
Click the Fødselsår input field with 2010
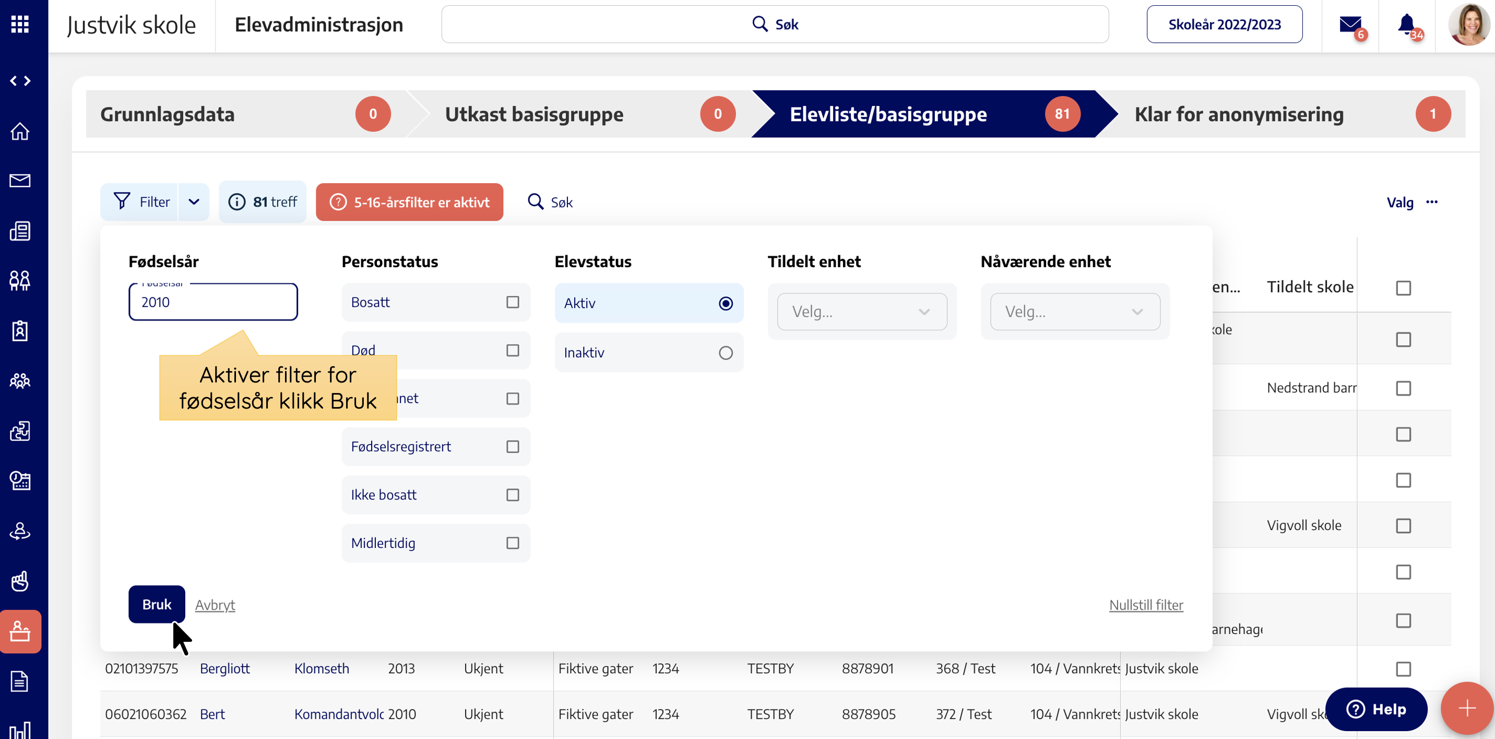point(213,302)
